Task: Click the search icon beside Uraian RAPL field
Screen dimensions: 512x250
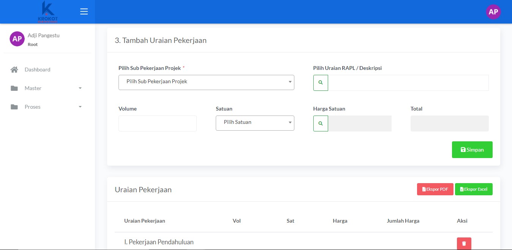Action: coord(321,82)
